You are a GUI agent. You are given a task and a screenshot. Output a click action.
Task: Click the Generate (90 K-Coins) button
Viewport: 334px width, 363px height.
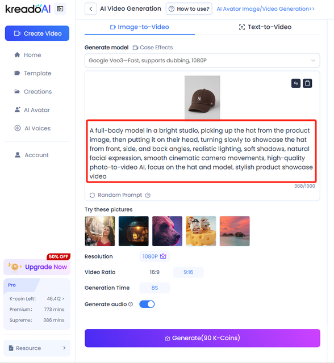point(202,338)
